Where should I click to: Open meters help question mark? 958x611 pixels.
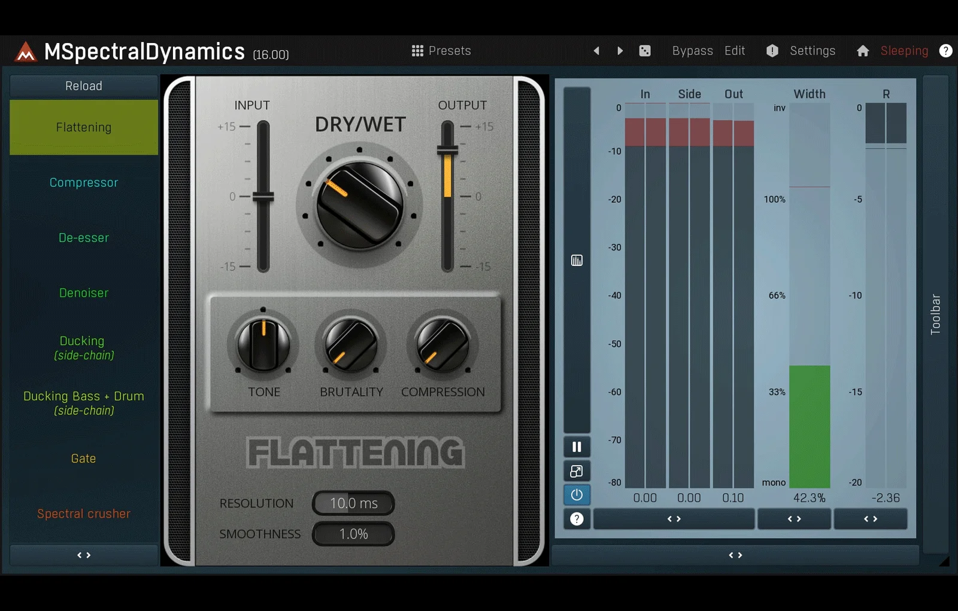[x=577, y=519]
